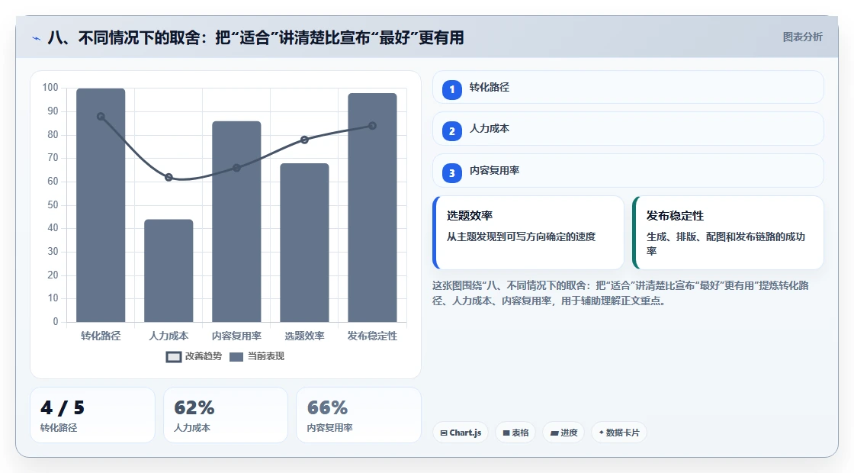The height and width of the screenshot is (473, 854).
Task: Click the 图表分析 label in the header
Action: (x=803, y=37)
